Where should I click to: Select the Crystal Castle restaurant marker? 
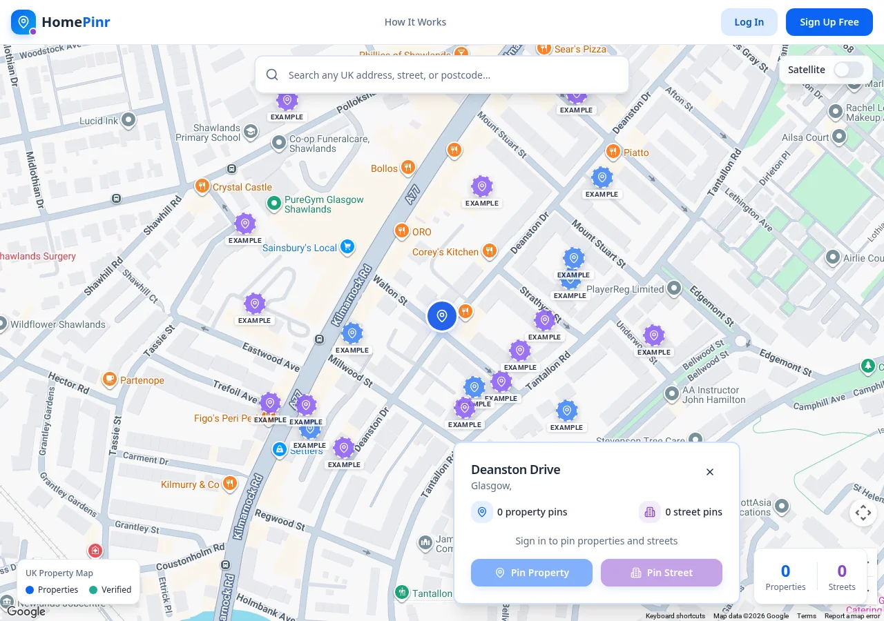(x=202, y=186)
